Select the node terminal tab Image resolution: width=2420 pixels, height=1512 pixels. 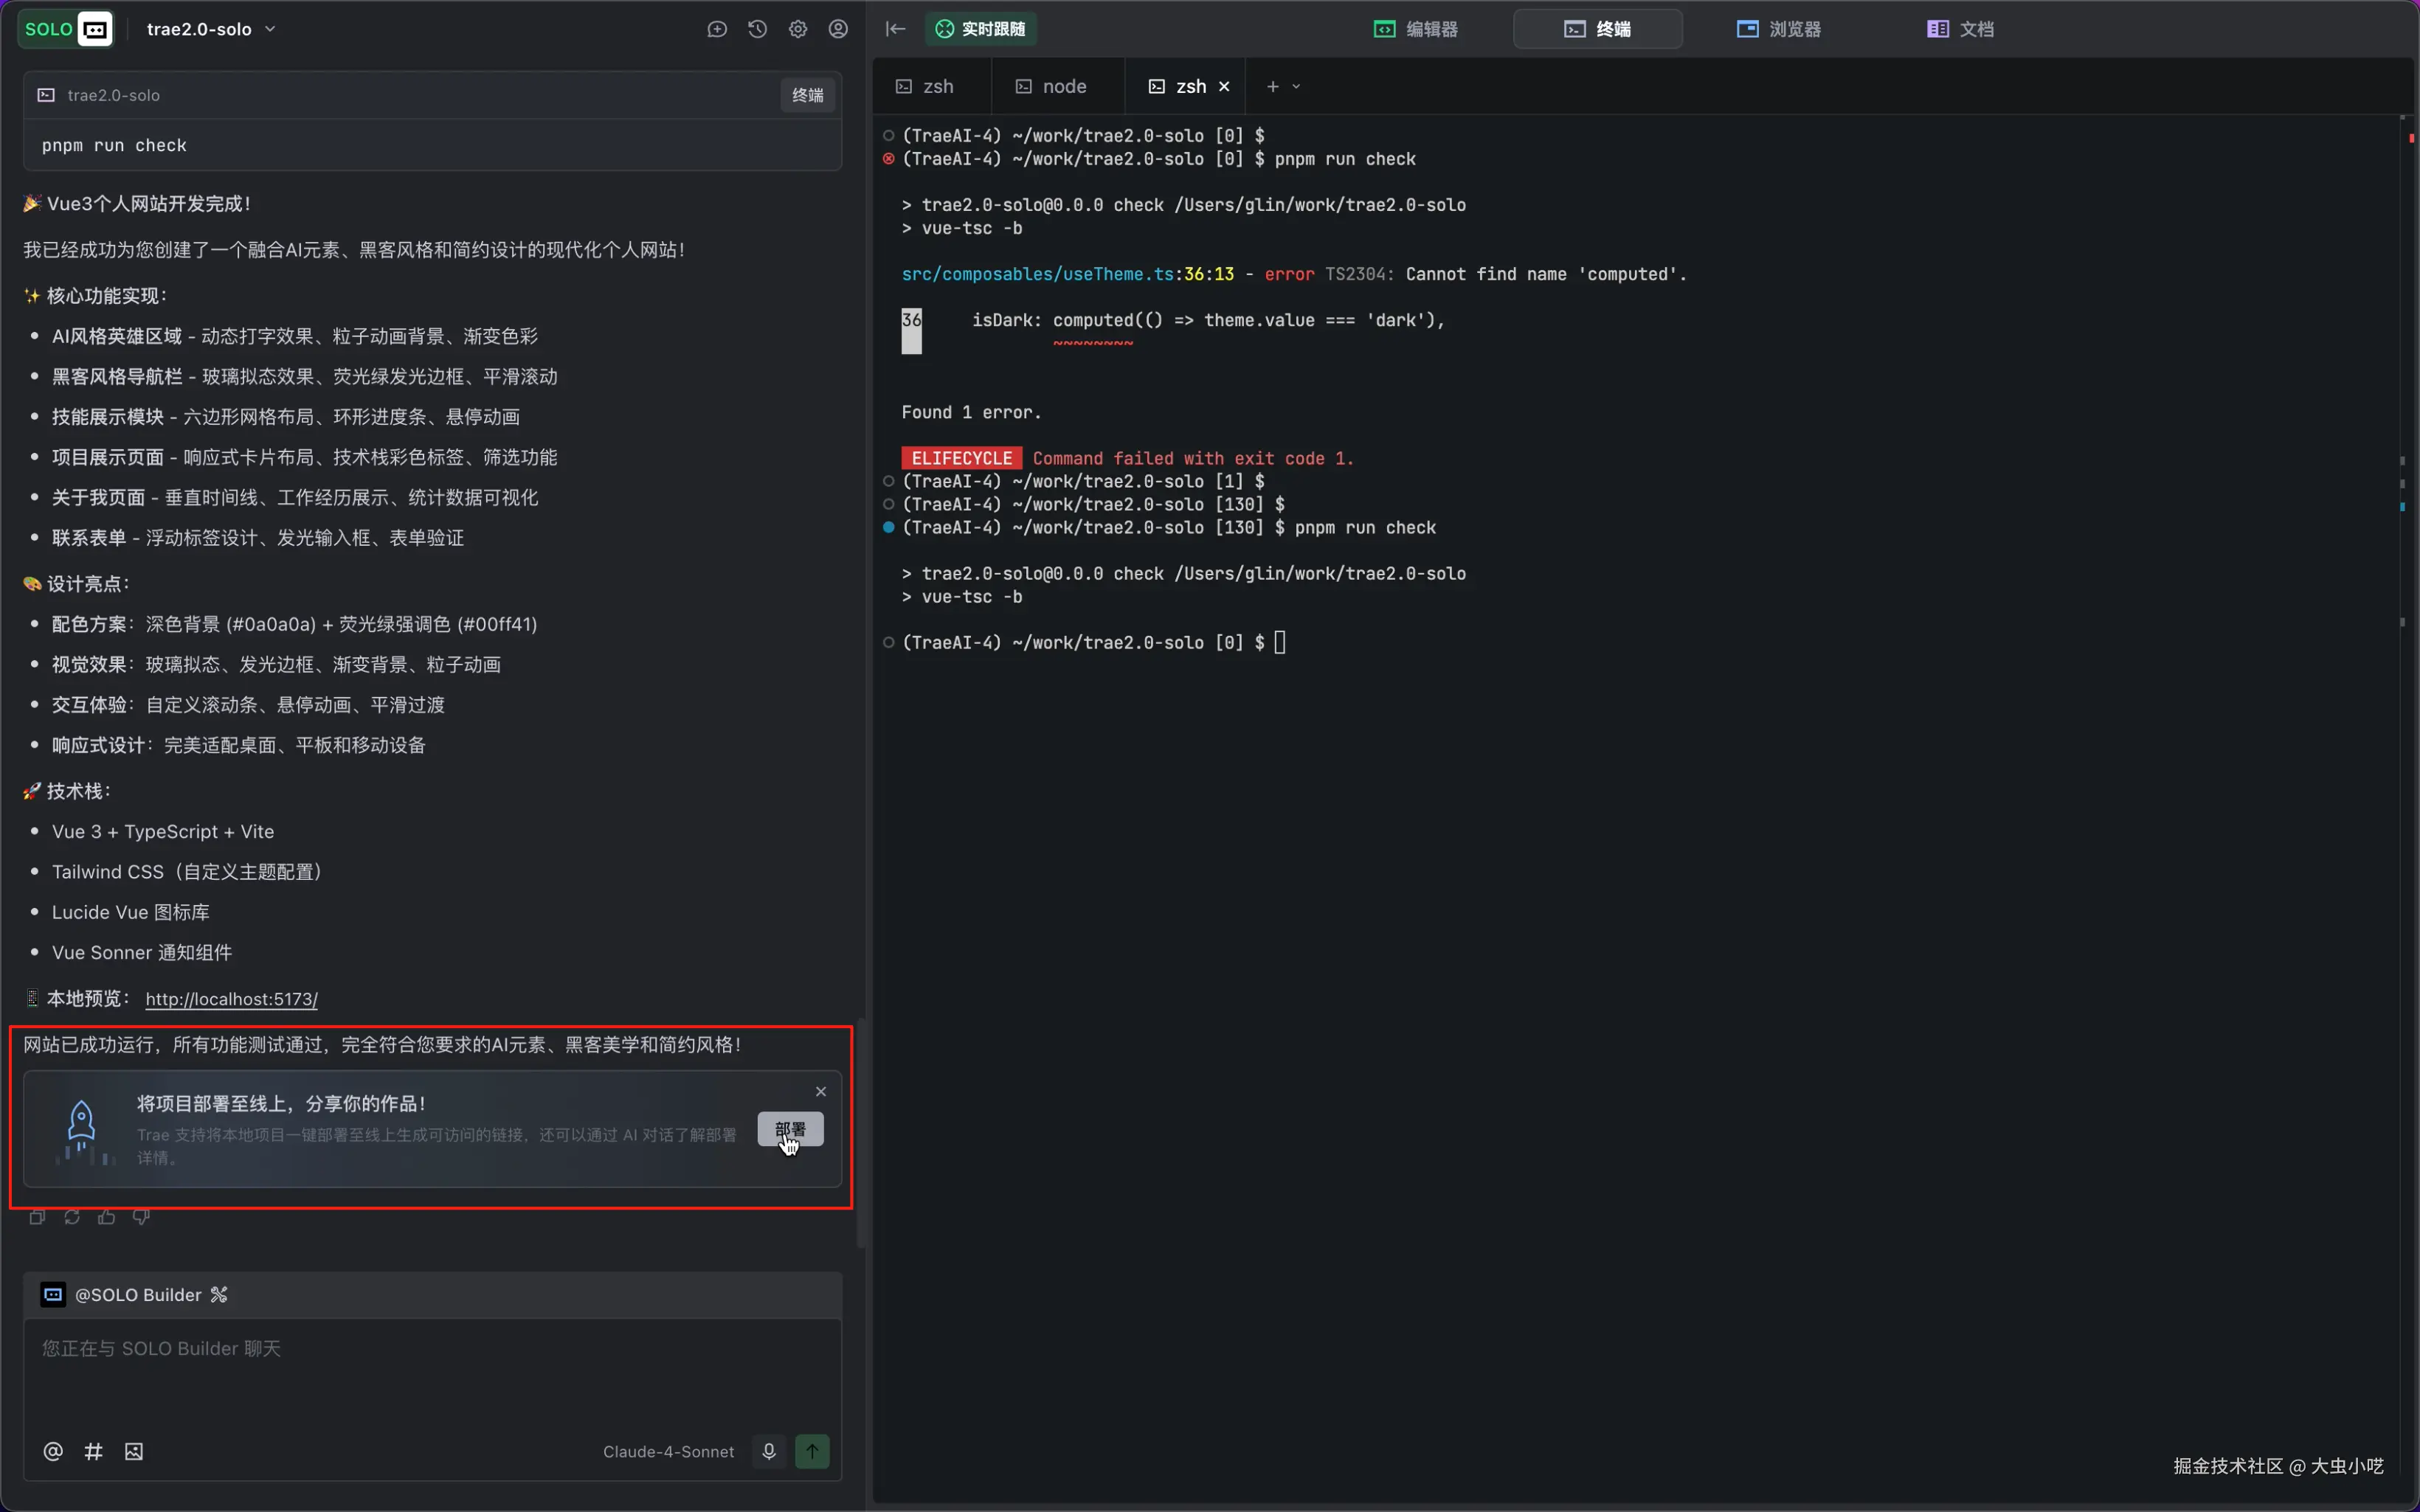point(1052,87)
